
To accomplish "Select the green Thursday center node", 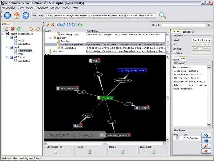I will pyautogui.click(x=105, y=98).
